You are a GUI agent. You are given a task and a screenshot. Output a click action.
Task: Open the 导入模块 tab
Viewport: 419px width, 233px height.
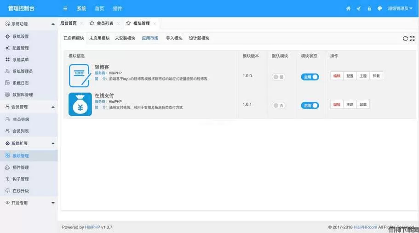click(x=174, y=38)
